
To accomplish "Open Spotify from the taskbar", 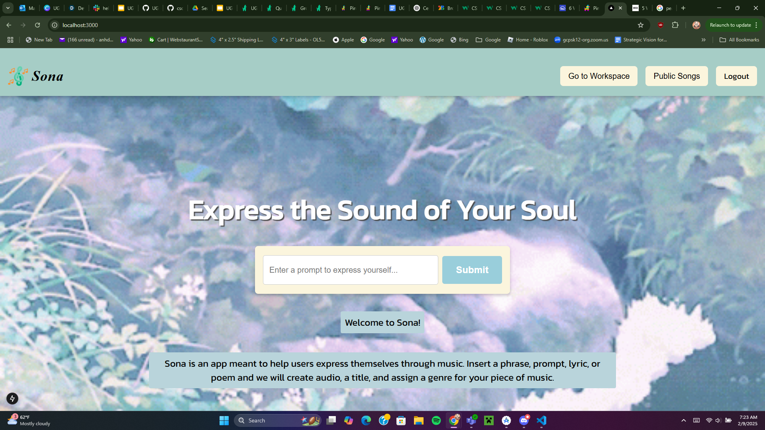I will [x=436, y=420].
